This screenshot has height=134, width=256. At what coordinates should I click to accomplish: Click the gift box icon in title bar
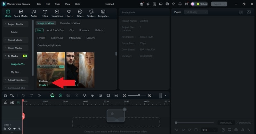pyautogui.click(x=141, y=4)
